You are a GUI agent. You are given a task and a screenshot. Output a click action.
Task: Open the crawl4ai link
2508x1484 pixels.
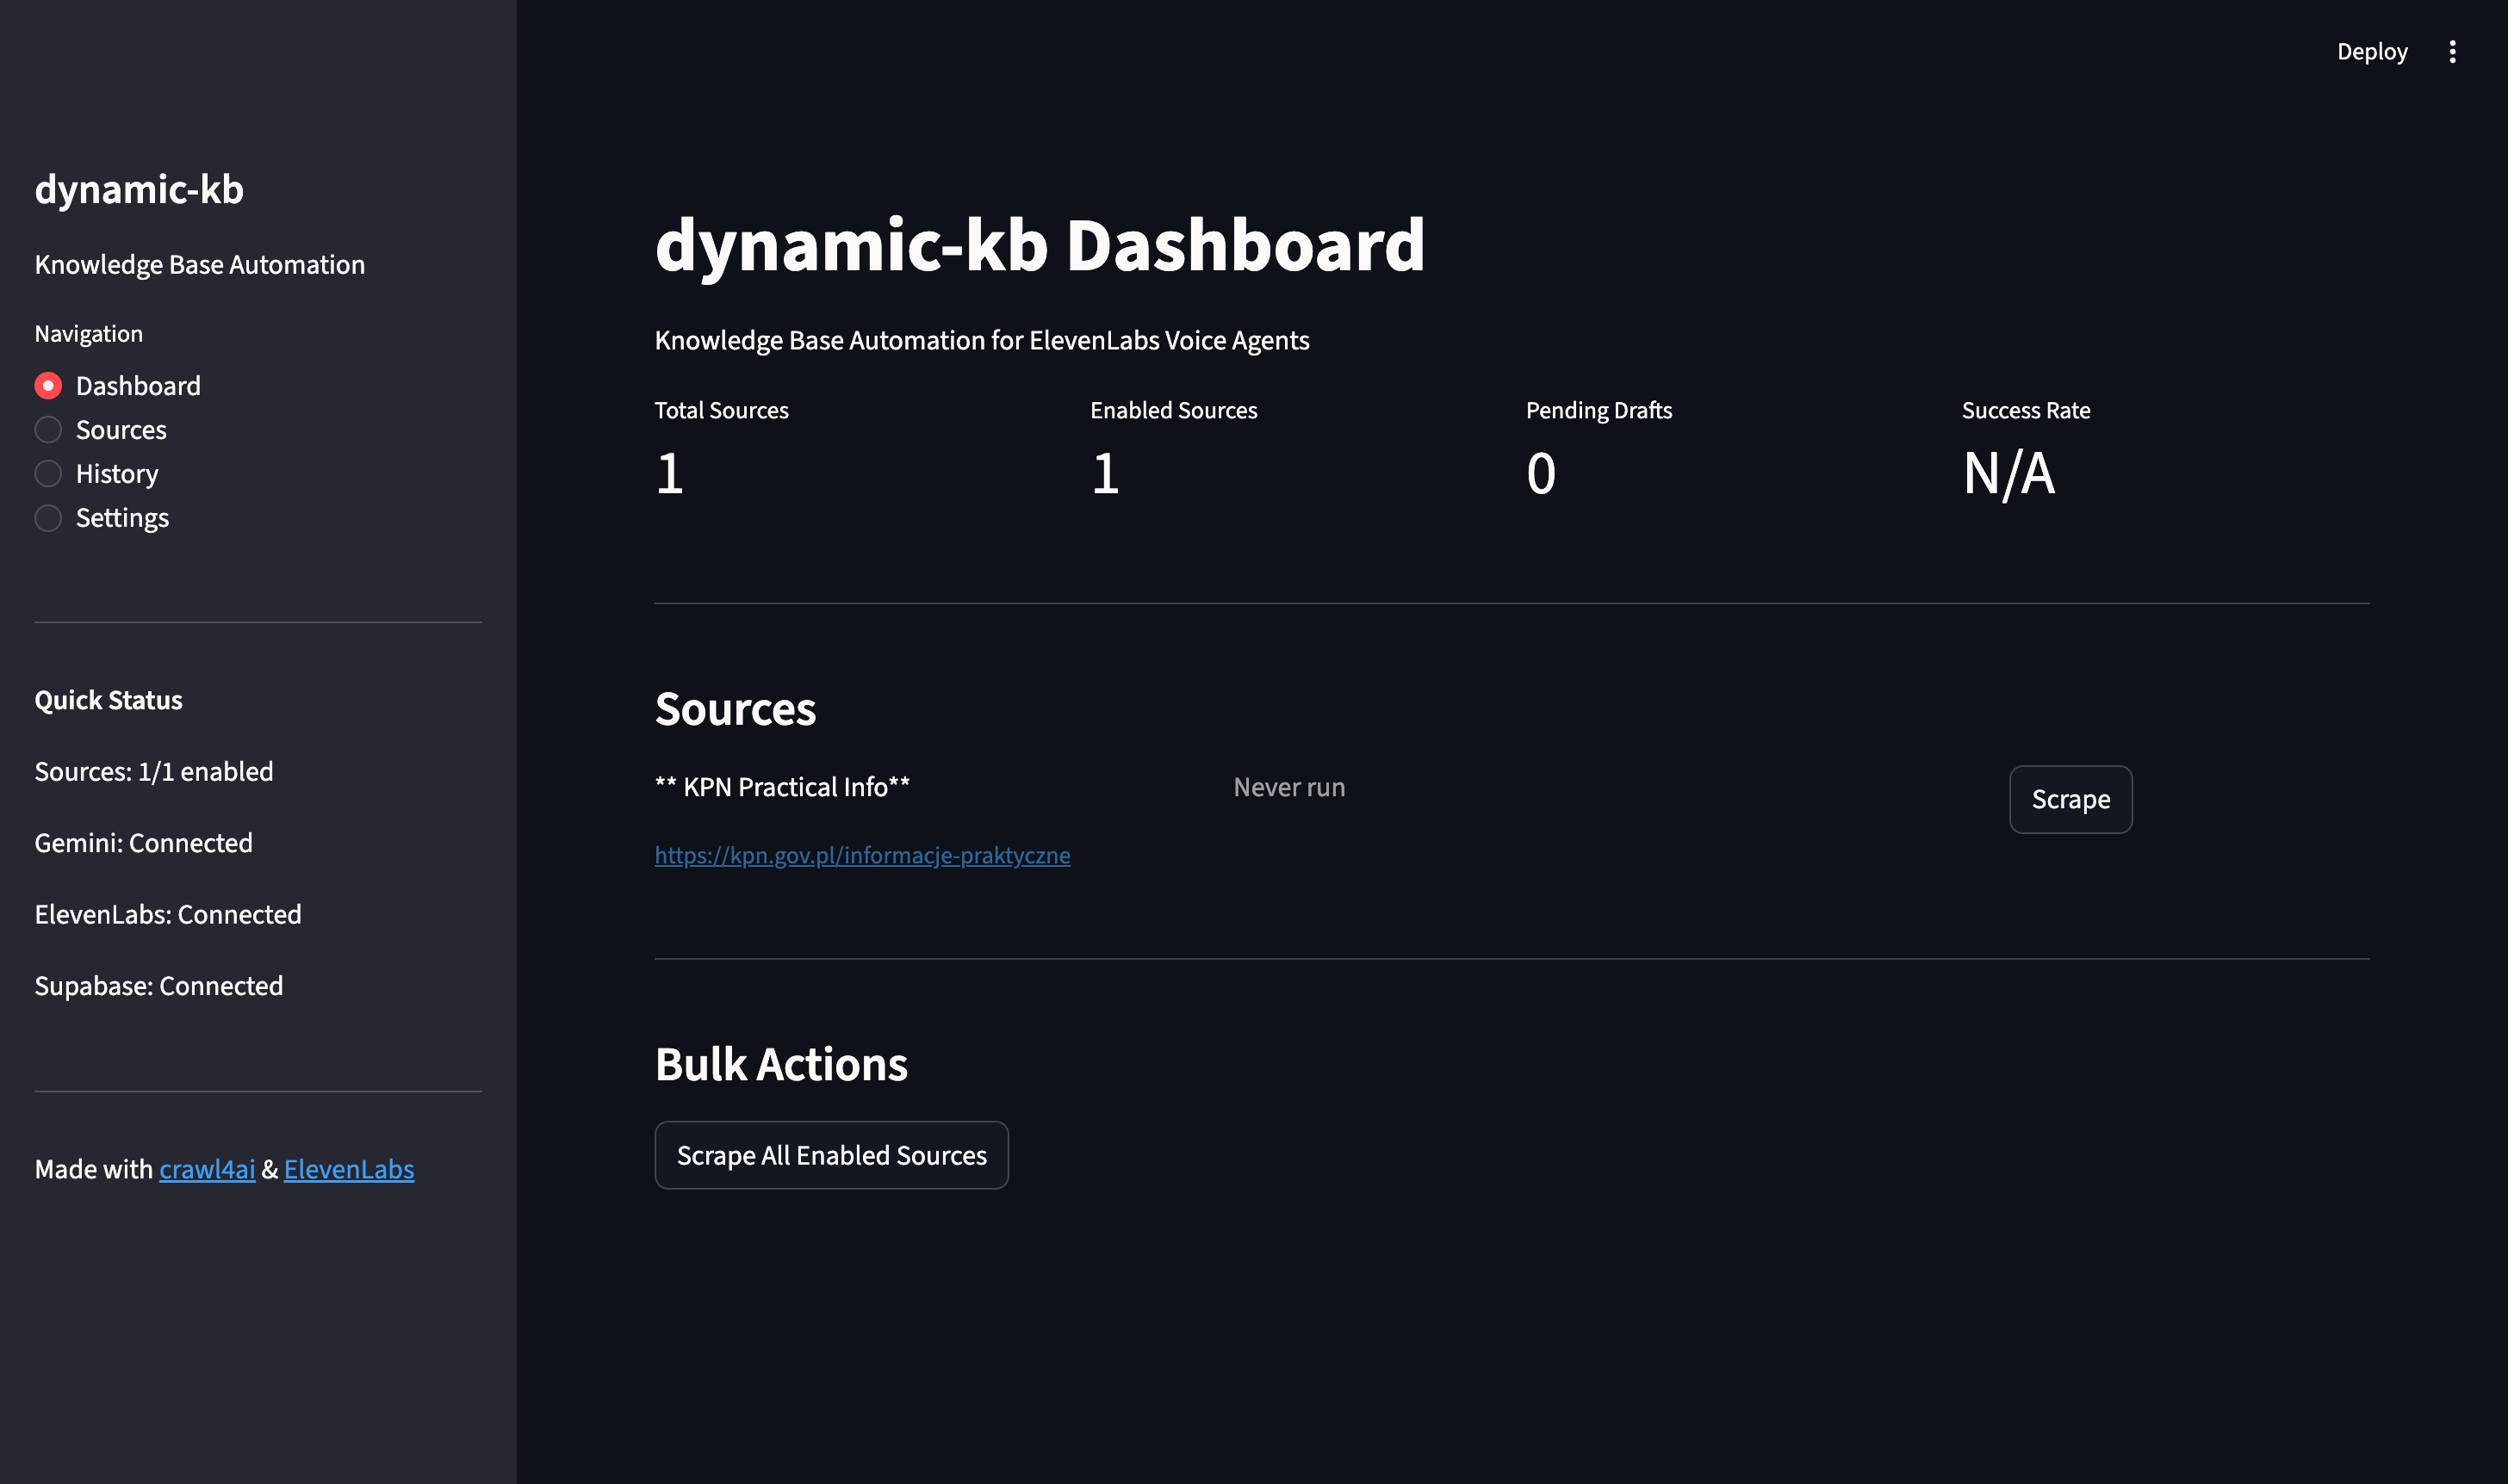pyautogui.click(x=207, y=1169)
